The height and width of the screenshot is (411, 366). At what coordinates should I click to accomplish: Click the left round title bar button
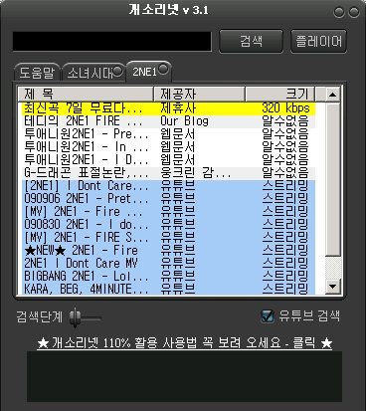point(339,12)
